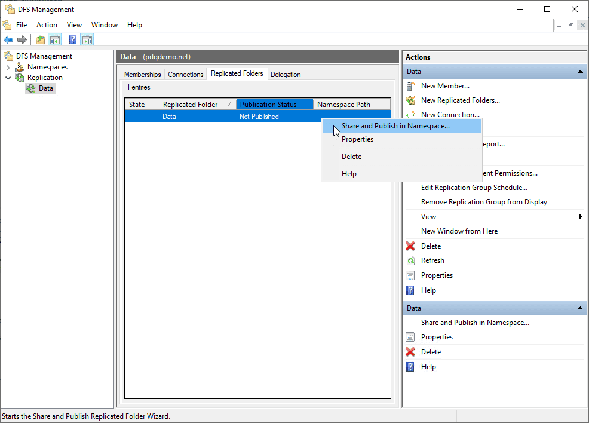This screenshot has width=589, height=423.
Task: Open the Window menu
Action: click(x=105, y=25)
